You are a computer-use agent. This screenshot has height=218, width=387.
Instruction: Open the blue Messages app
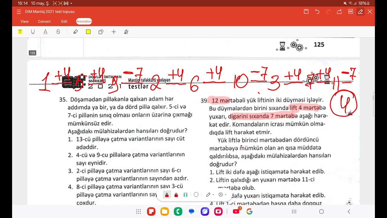[191, 212]
